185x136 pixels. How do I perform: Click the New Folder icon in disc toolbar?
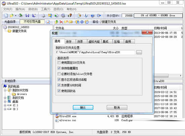tap(66, 22)
